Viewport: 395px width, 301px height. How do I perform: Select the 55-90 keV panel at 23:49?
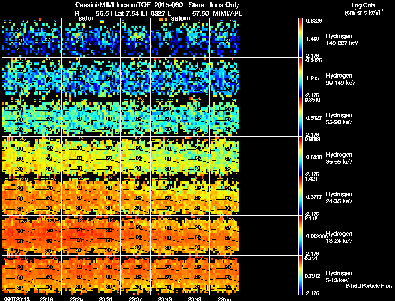click(x=195, y=117)
